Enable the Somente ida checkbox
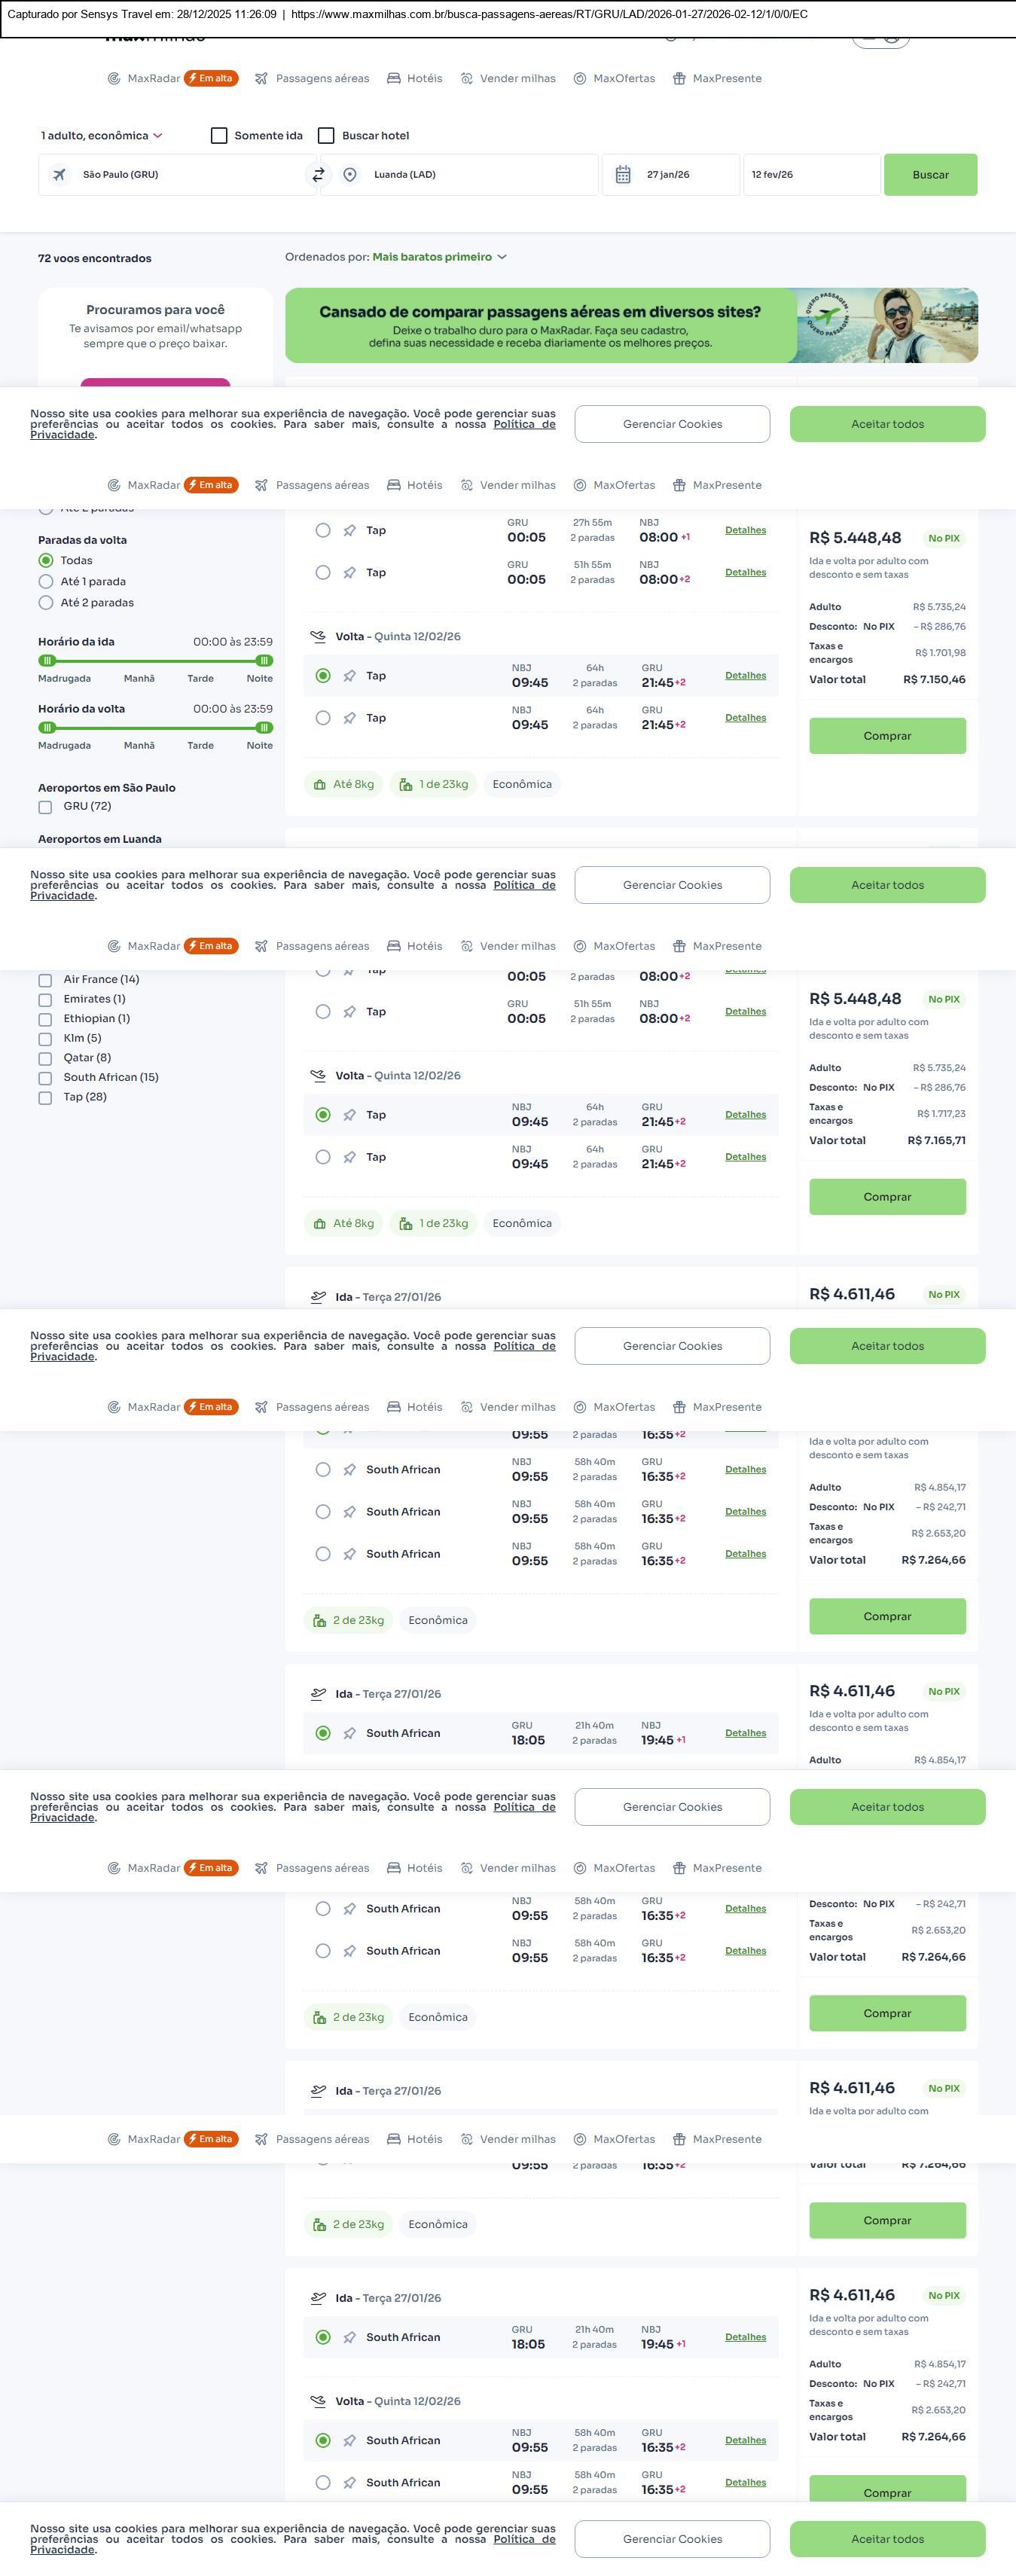The width and height of the screenshot is (1016, 2576). click(219, 136)
